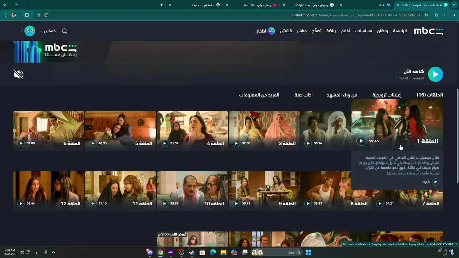Open Microsoft Edge from the taskbar
The height and width of the screenshot is (258, 459).
(x=213, y=252)
